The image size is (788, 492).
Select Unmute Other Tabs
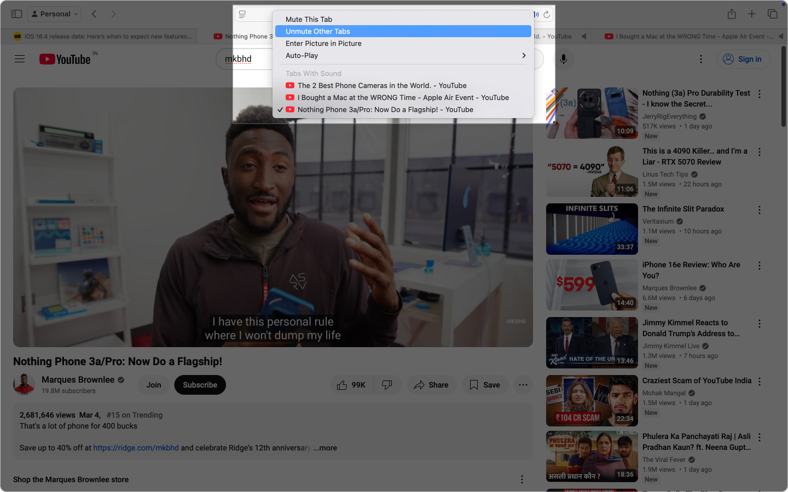pos(403,31)
